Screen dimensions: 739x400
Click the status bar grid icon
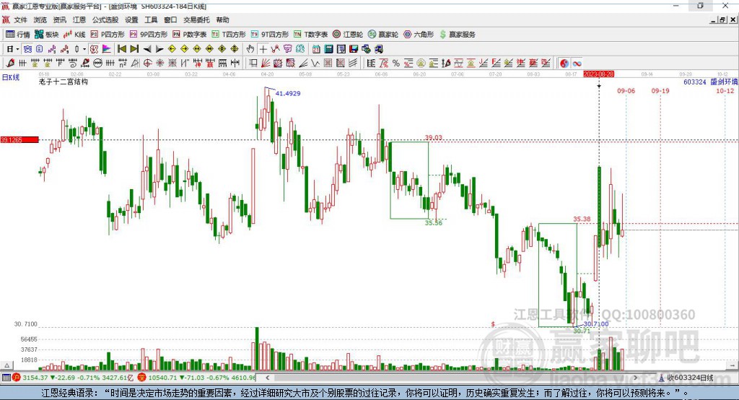point(6,378)
